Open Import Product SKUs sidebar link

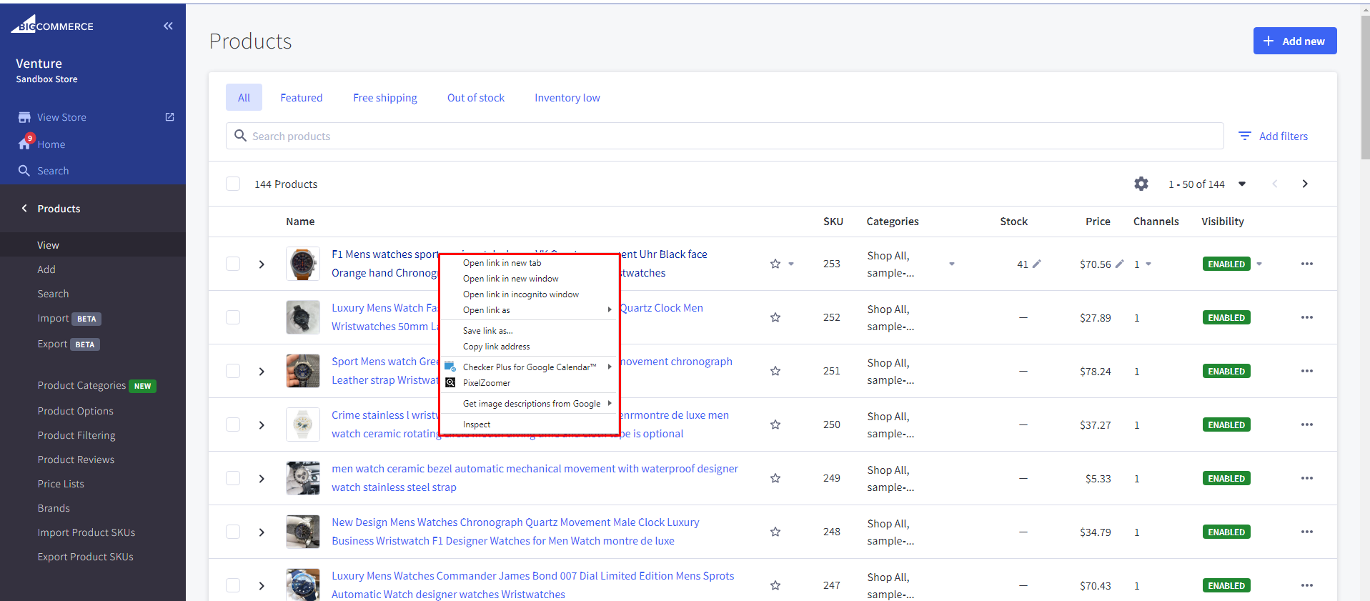pos(86,532)
